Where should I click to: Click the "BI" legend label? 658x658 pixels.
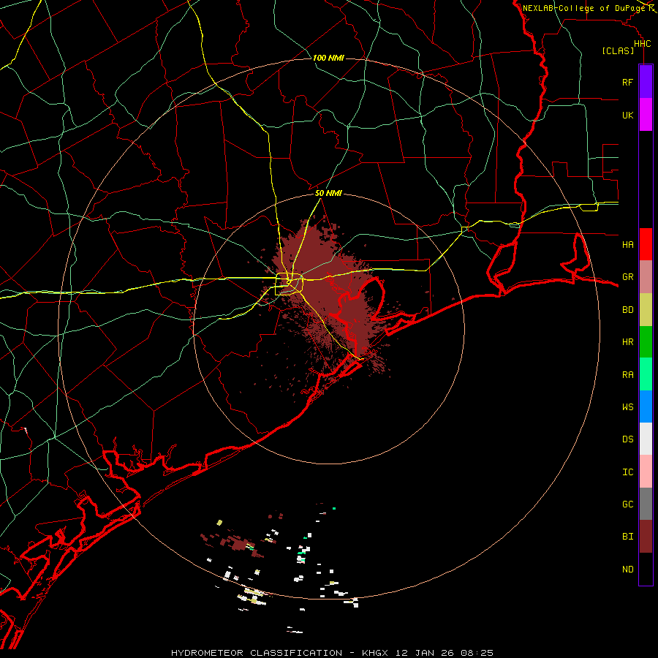pos(627,537)
